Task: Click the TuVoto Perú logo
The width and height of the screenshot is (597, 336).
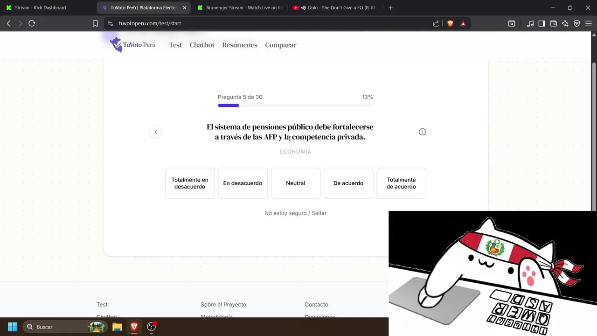Action: coord(132,45)
